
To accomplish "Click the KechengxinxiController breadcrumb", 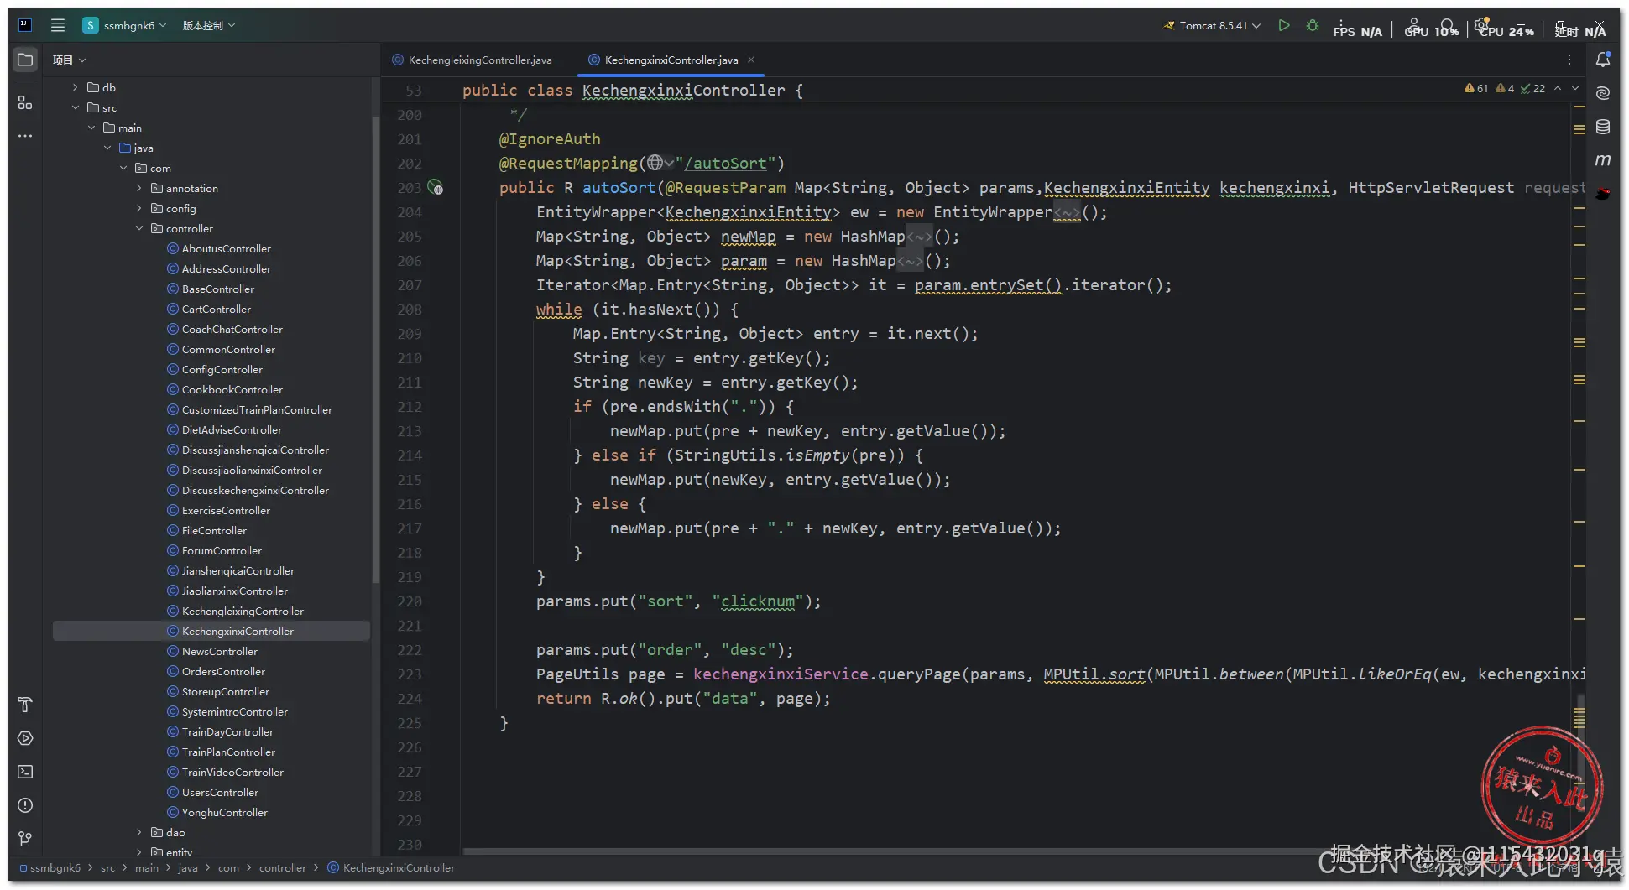I will coord(391,867).
